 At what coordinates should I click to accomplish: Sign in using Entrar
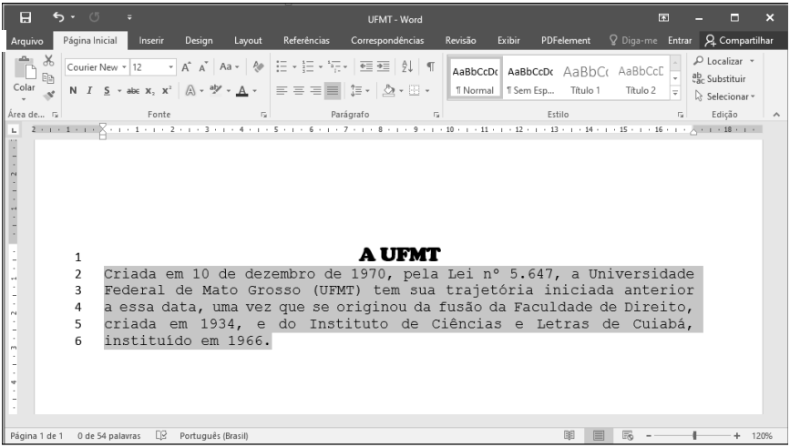click(680, 40)
